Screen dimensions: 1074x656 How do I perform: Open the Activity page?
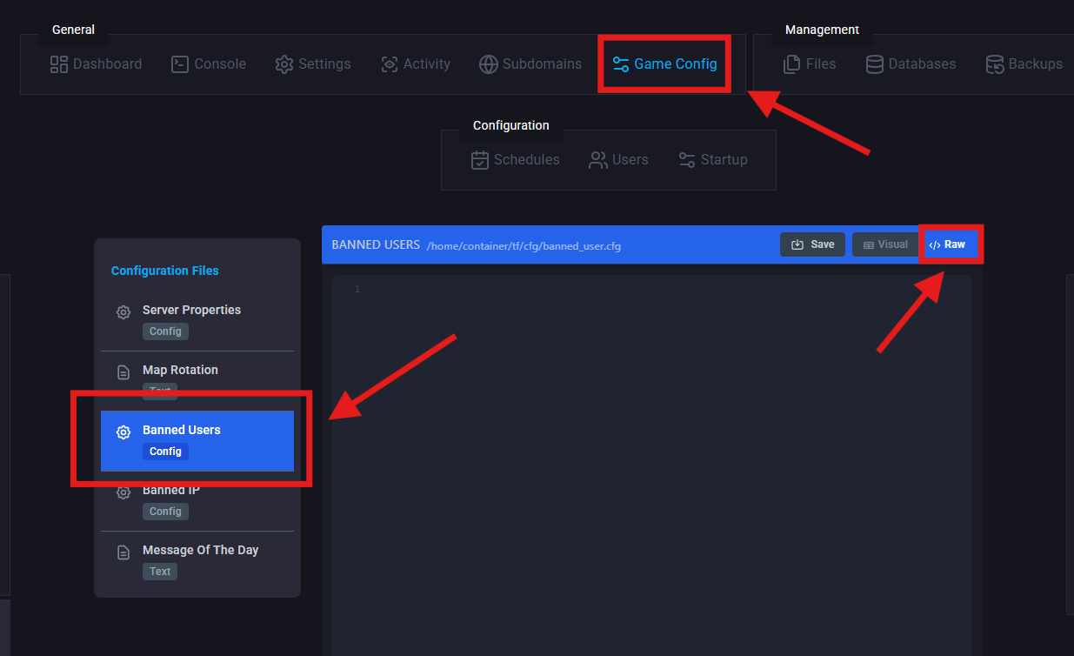coord(416,64)
